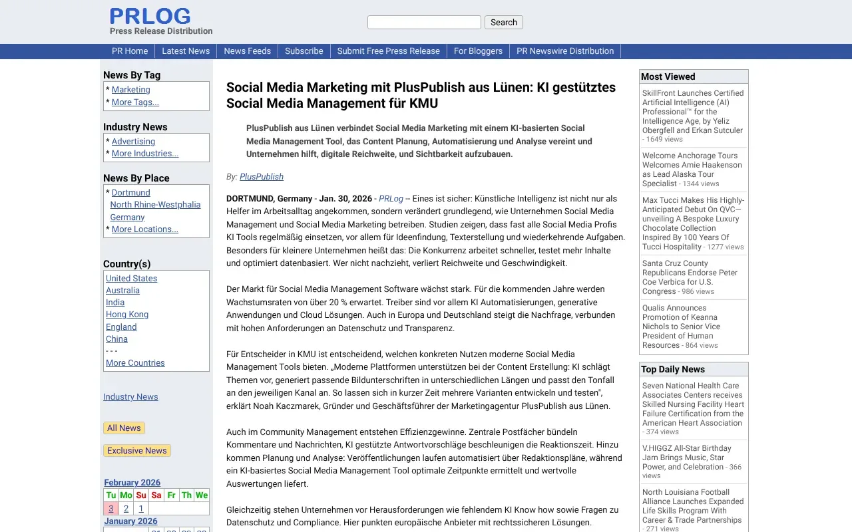
Task: Open PR Home in navigation bar
Action: click(130, 51)
